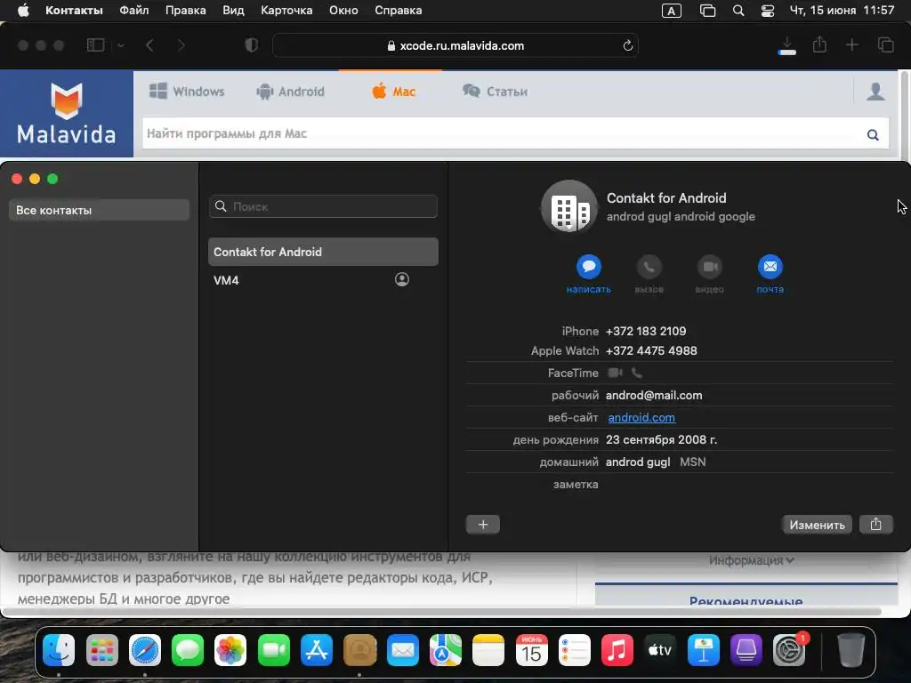This screenshot has width=911, height=683.
Task: Open the Файл menu
Action: point(134,11)
